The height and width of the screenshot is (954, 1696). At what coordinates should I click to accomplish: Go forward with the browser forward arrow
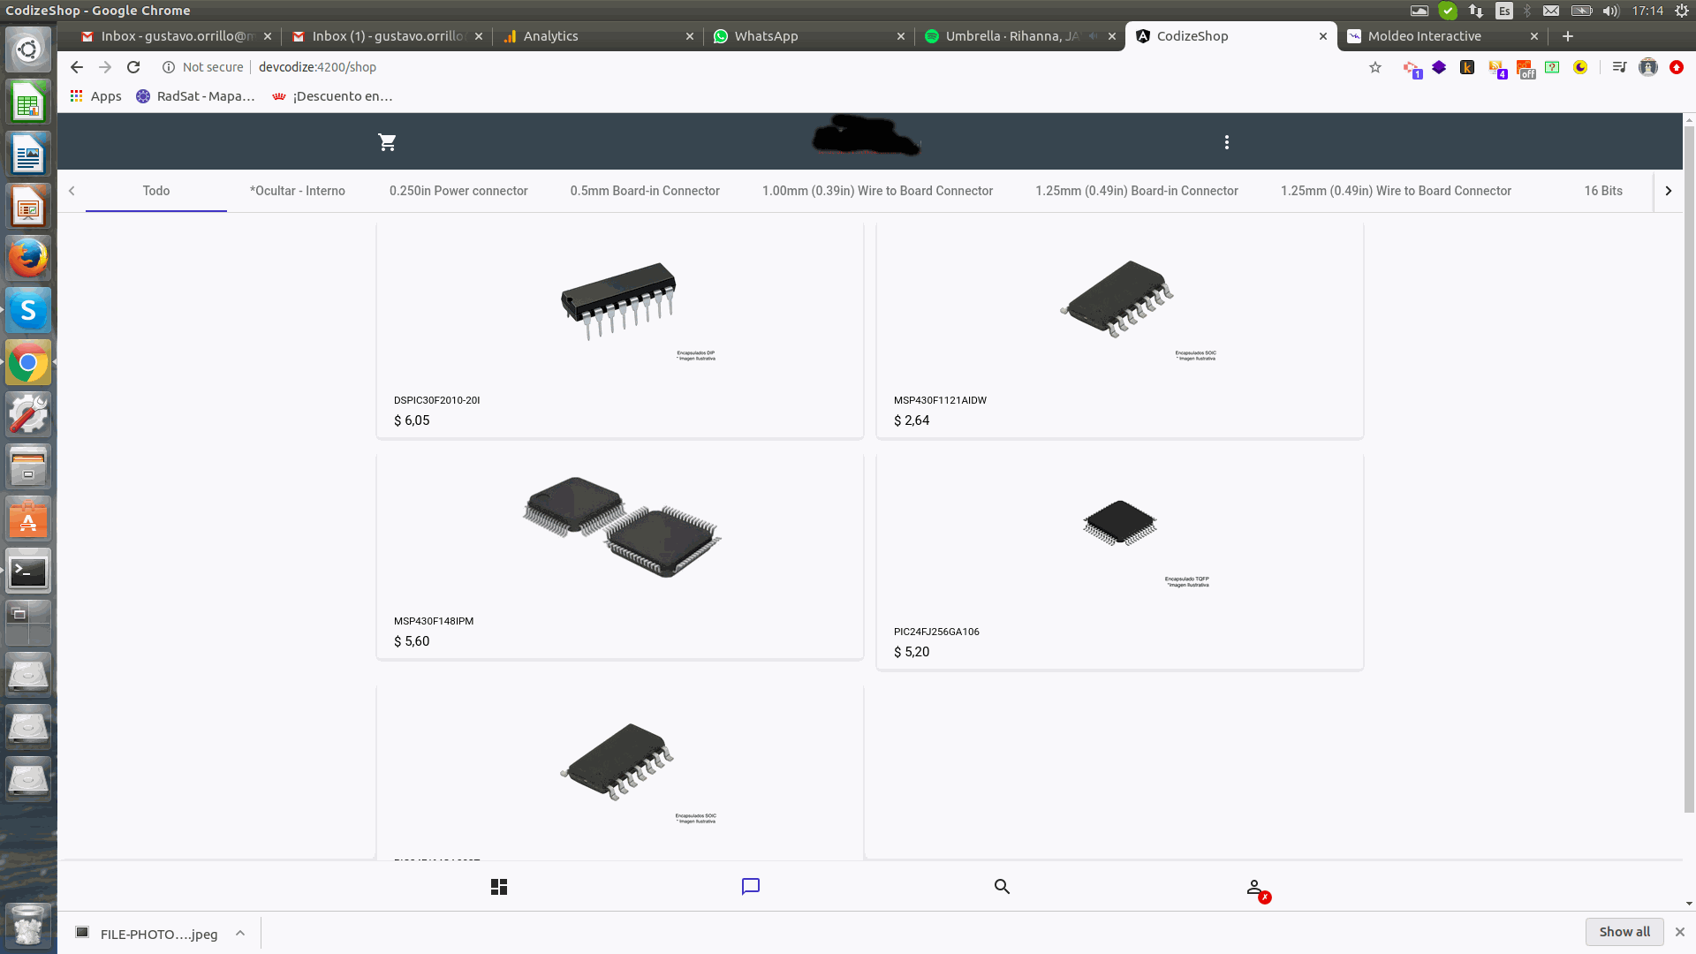click(x=105, y=67)
